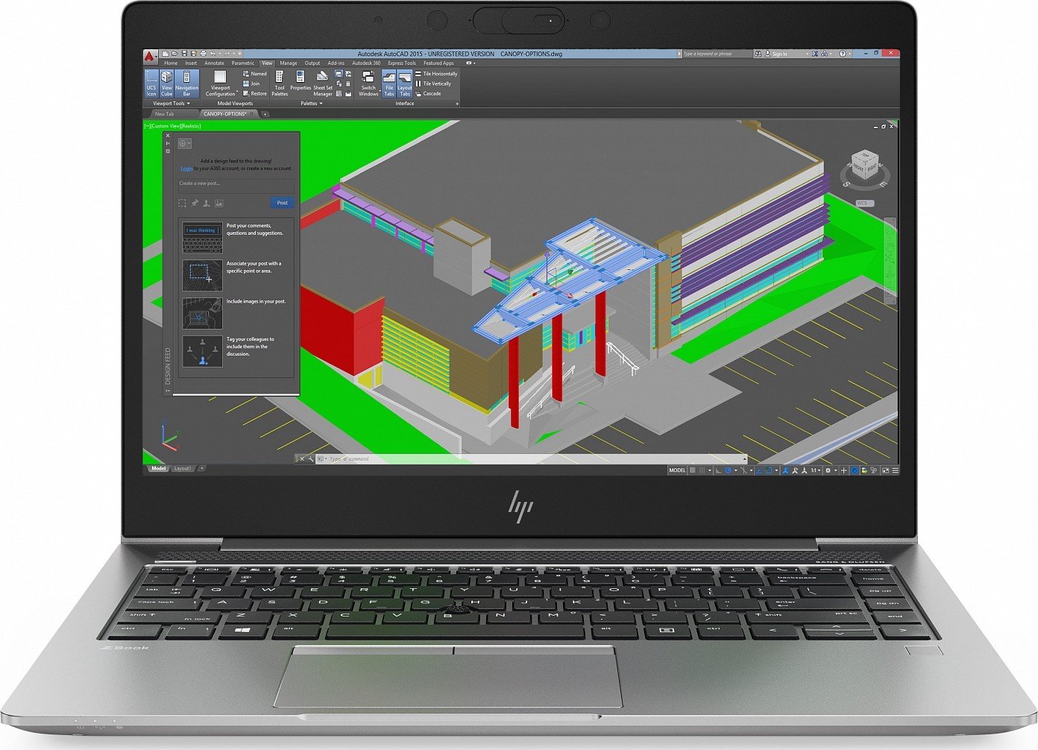Click the Save quick access icon
Viewport: 1038px width, 750px height.
tap(184, 54)
